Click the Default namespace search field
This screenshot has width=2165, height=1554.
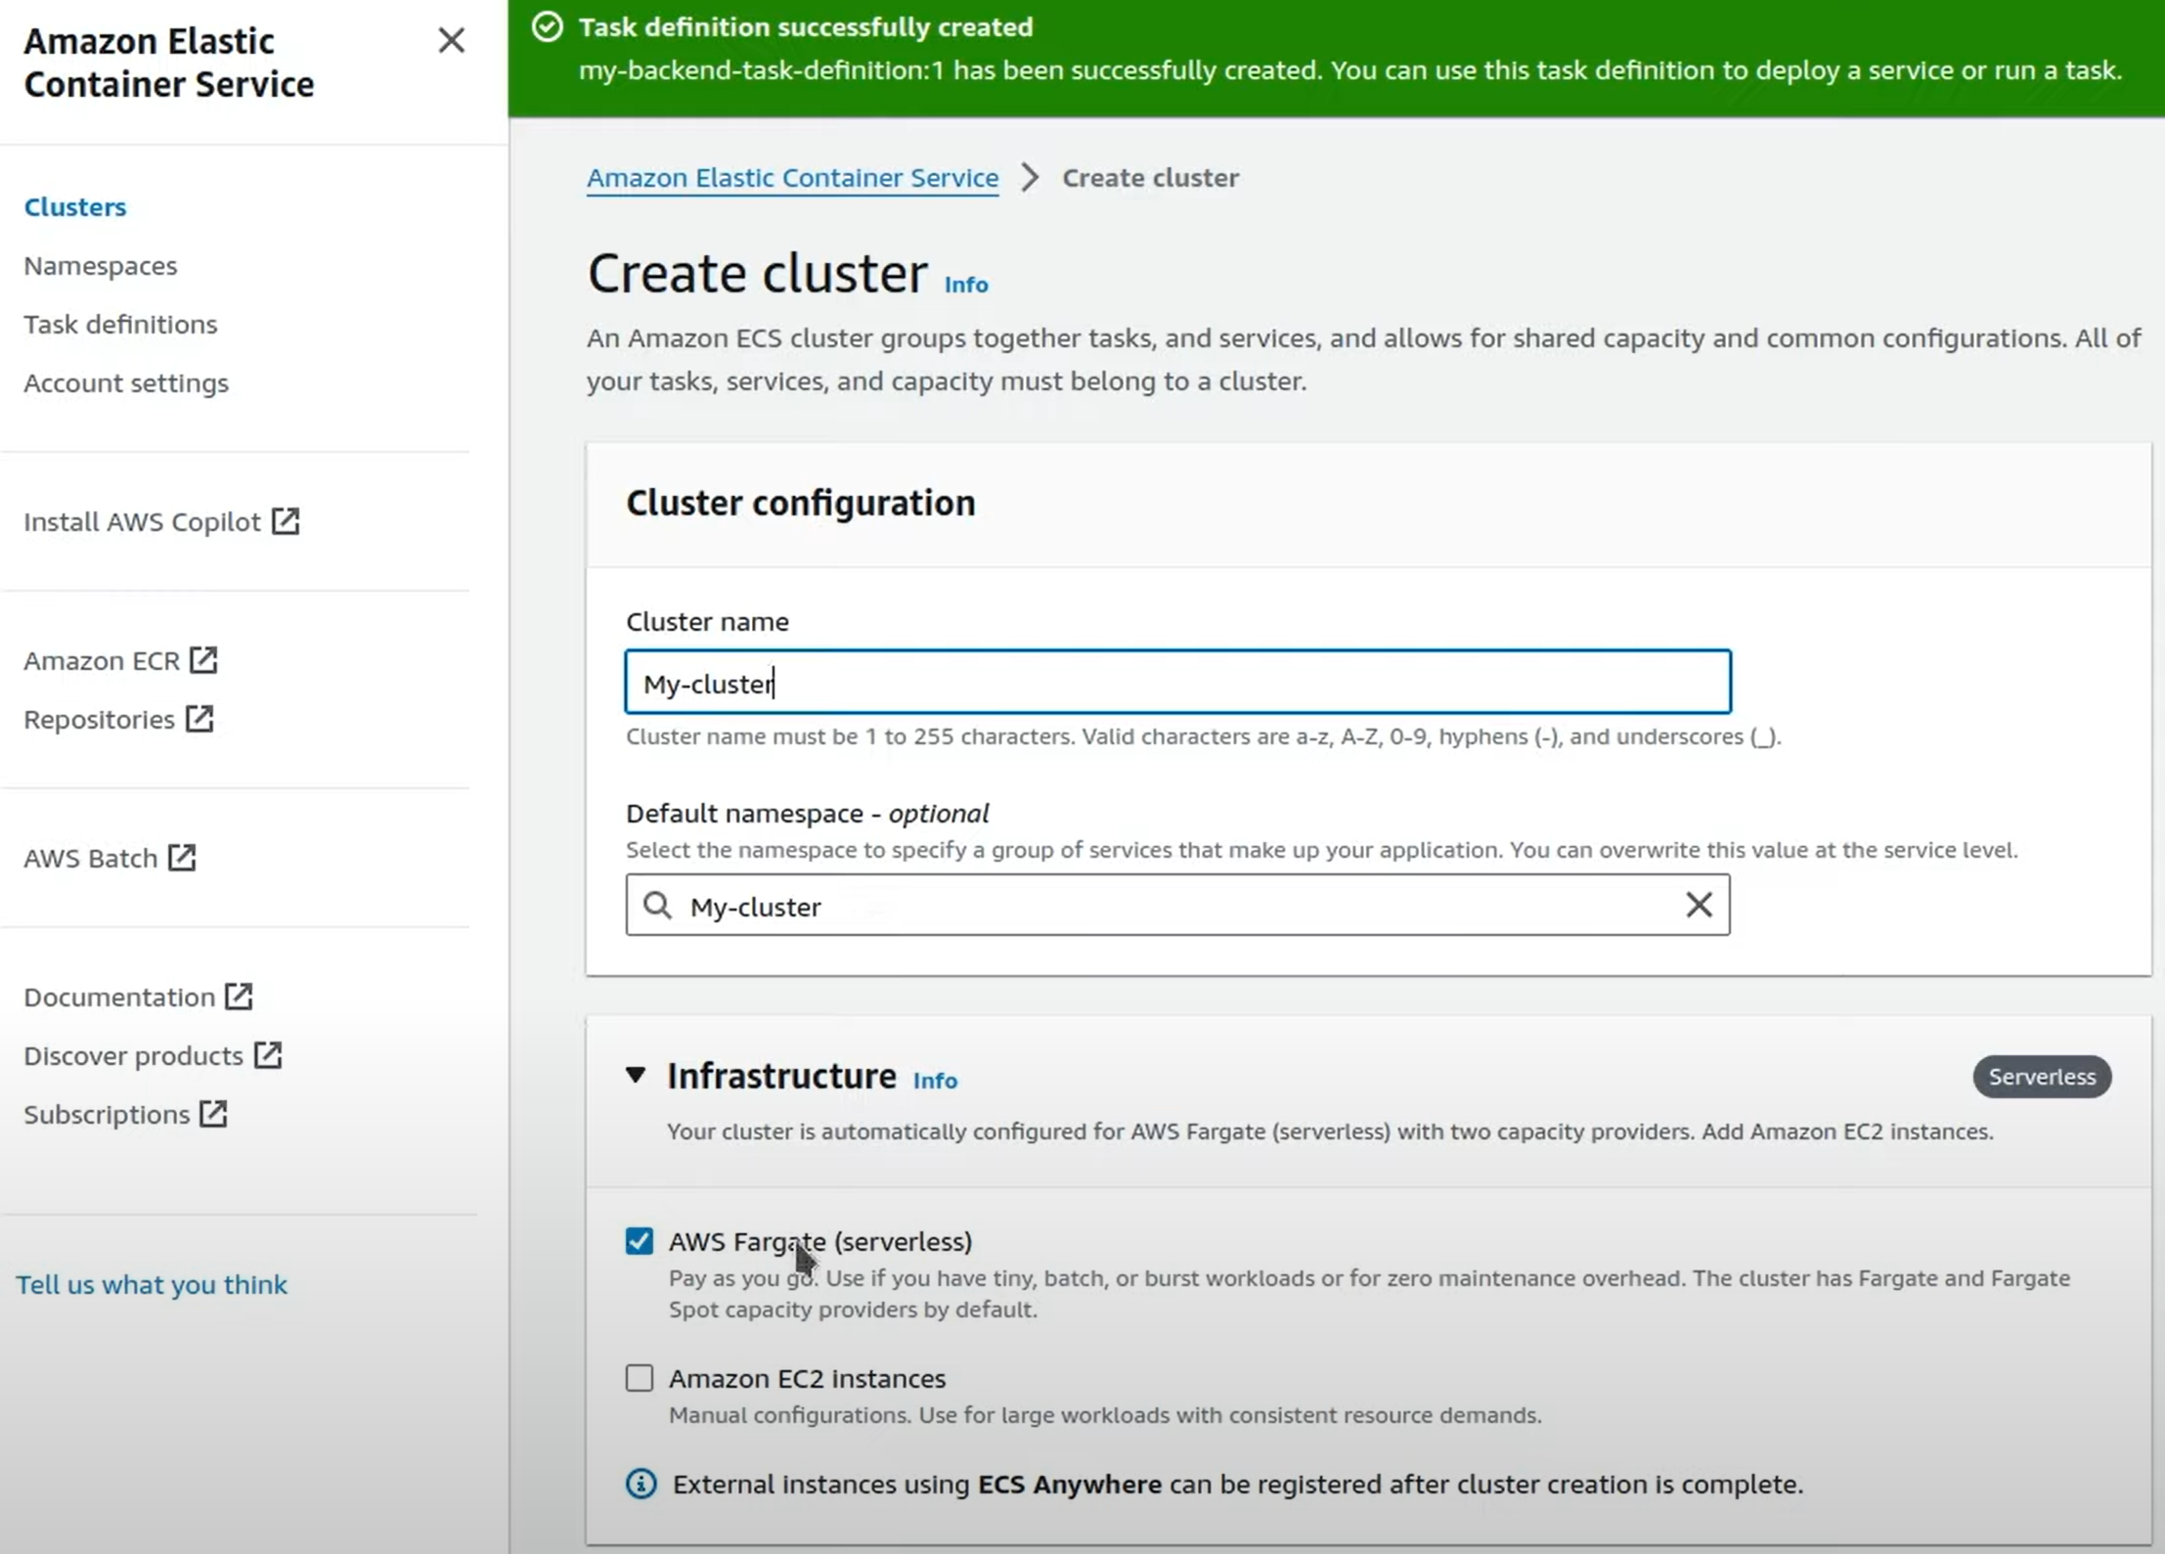click(x=1178, y=906)
